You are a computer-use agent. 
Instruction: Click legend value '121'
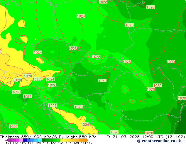9,143
